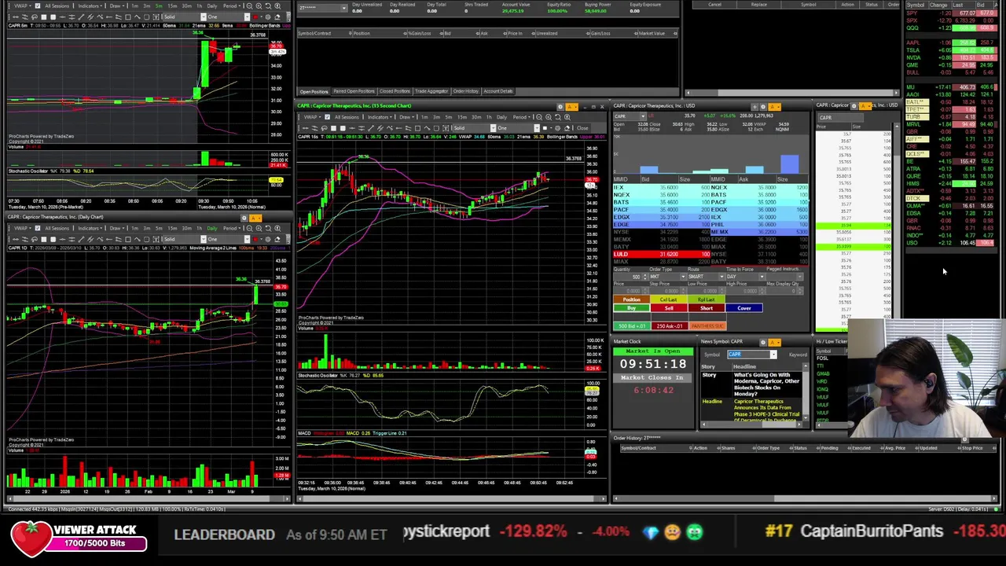Zoom in on the top-left 5m chart
The width and height of the screenshot is (1006, 566).
259,6
